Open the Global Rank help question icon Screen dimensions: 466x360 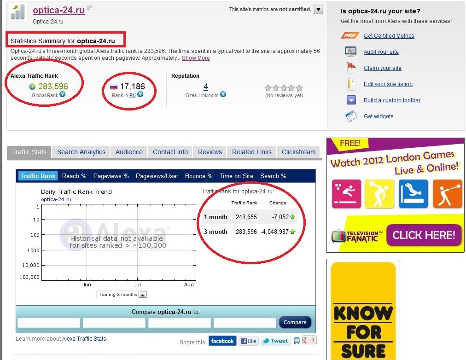pos(63,94)
